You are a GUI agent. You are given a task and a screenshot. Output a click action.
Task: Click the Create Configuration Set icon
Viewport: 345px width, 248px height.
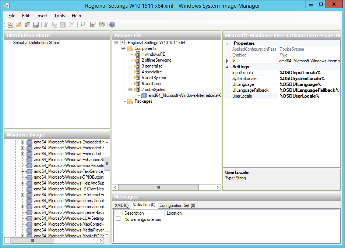[x=101, y=25]
